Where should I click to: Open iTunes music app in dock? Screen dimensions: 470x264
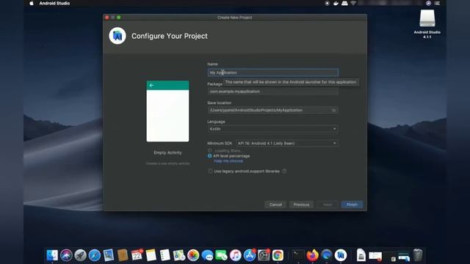click(236, 255)
